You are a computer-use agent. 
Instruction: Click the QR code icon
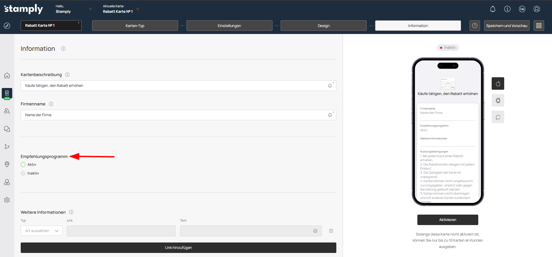coord(539,26)
